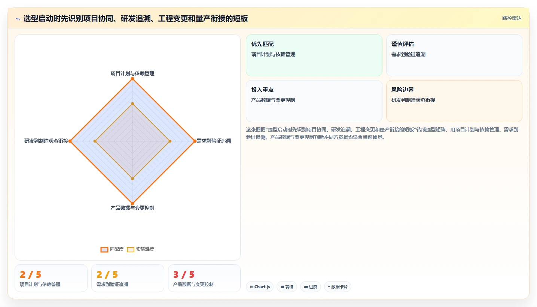Click the 表格 chip

pos(287,287)
